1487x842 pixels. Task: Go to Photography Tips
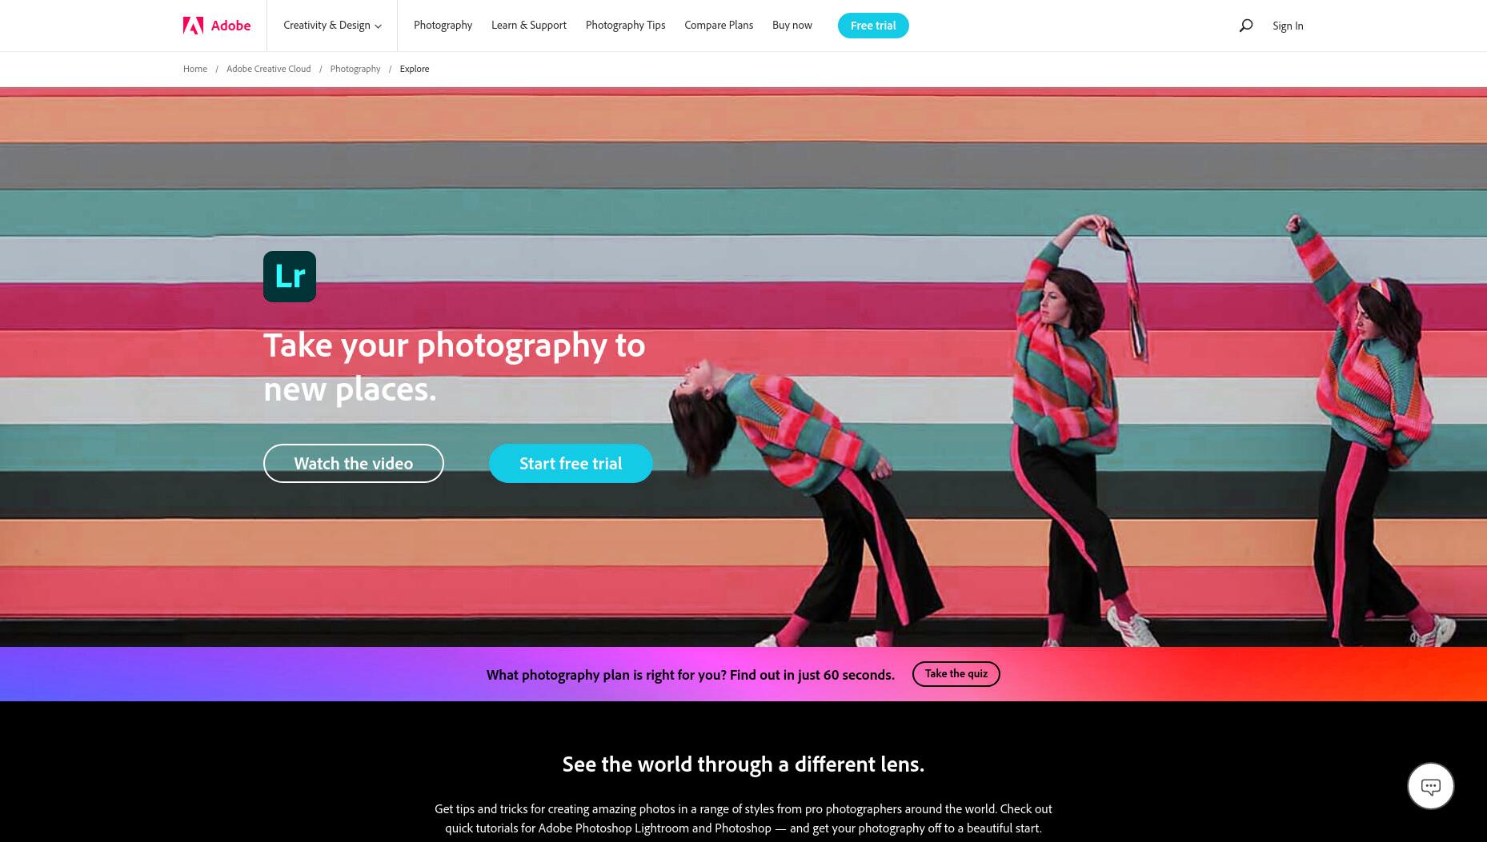[625, 26]
